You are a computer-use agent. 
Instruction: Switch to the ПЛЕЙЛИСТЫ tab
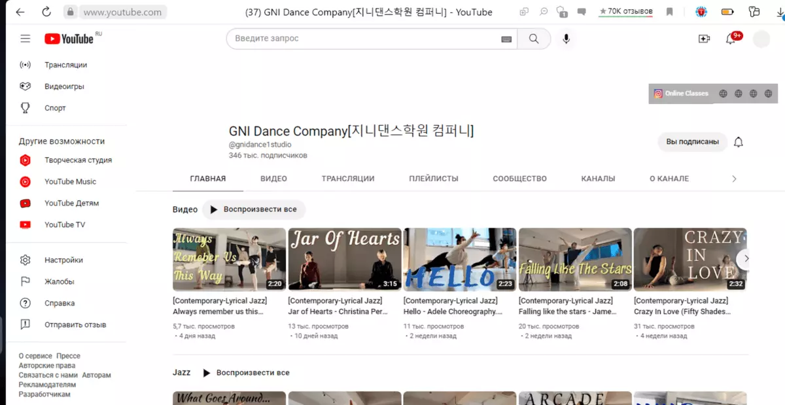(x=434, y=179)
